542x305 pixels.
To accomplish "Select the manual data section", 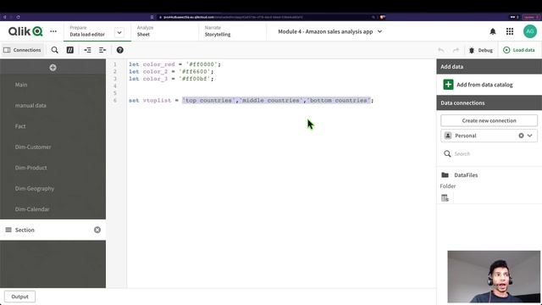I will 53,105.
